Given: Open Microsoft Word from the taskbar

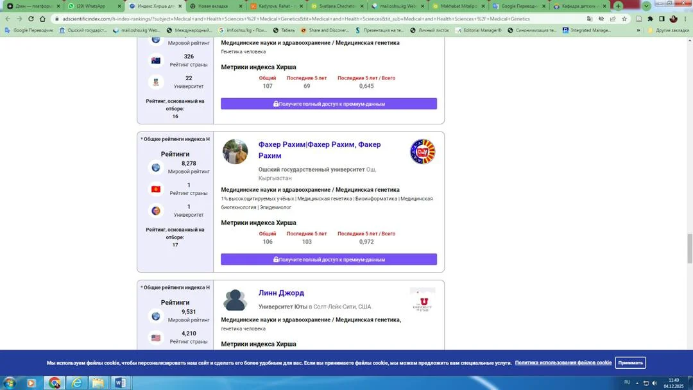Looking at the screenshot, I should [x=119, y=383].
